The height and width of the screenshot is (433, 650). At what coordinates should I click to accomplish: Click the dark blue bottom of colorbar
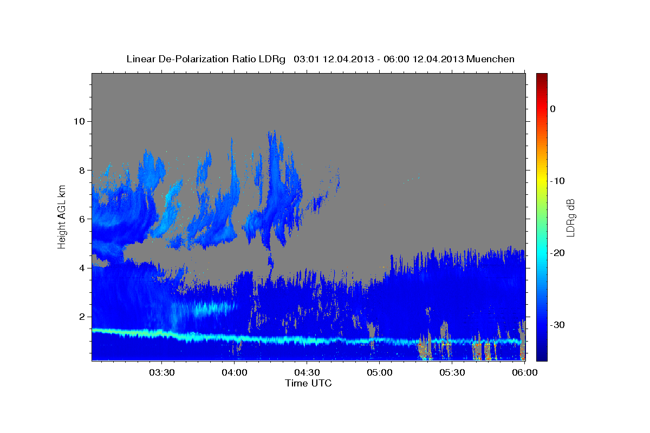(542, 355)
